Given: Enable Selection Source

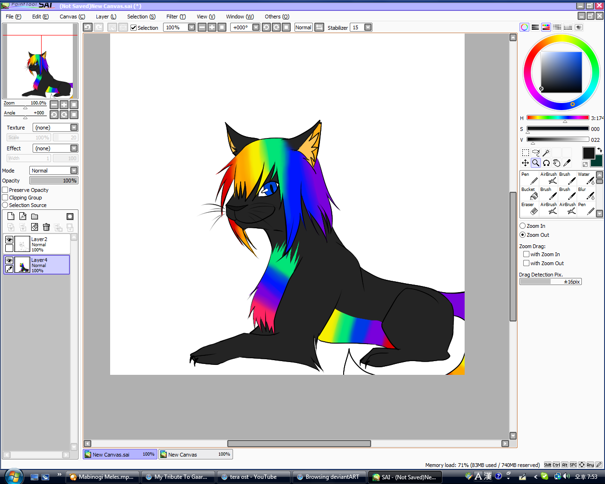Looking at the screenshot, I should coord(5,205).
